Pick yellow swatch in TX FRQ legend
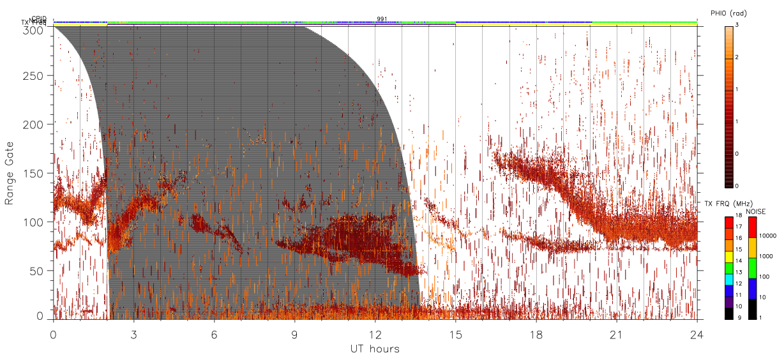 tap(728, 255)
